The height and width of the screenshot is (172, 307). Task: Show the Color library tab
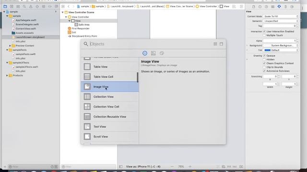pos(162,53)
